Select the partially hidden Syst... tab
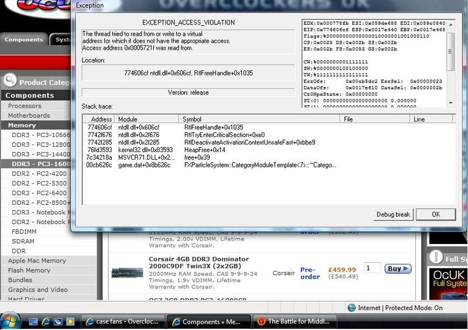468x330 pixels. 61,40
